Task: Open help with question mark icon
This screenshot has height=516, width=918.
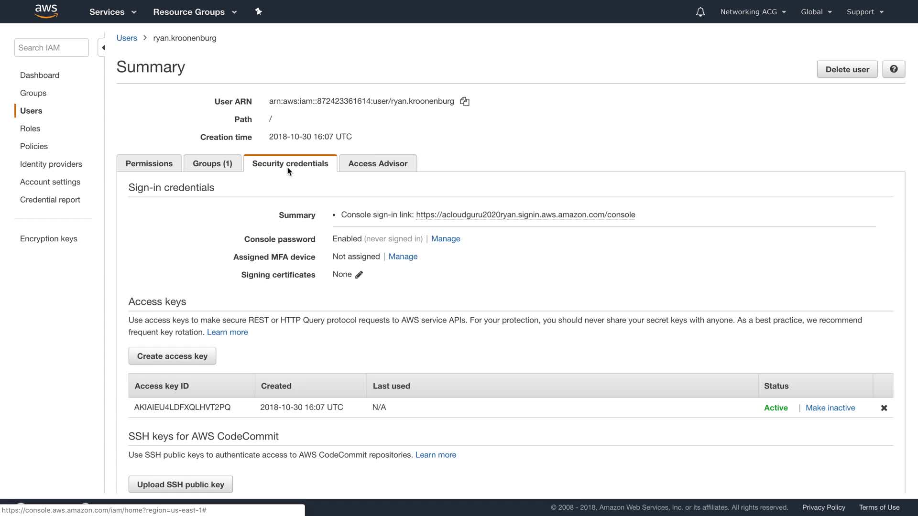Action: coord(893,69)
